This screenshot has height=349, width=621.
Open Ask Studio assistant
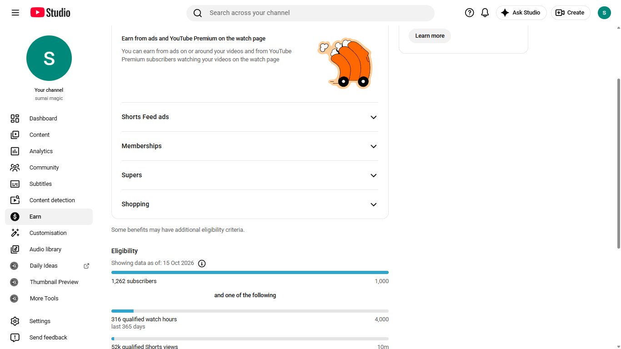[521, 13]
